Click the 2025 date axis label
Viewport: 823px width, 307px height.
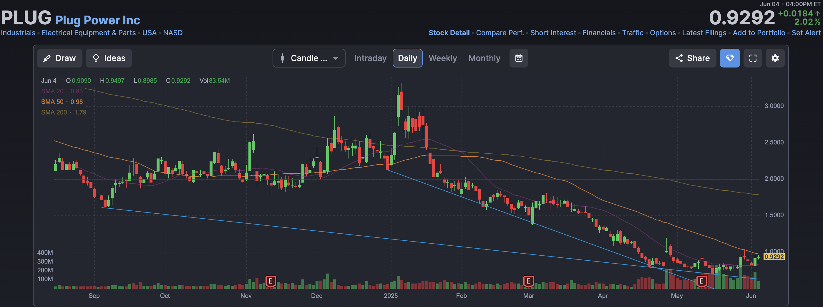(391, 296)
